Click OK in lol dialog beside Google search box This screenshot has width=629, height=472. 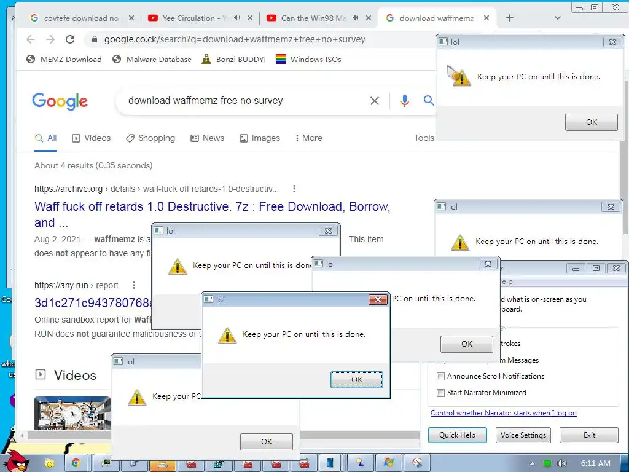click(592, 122)
